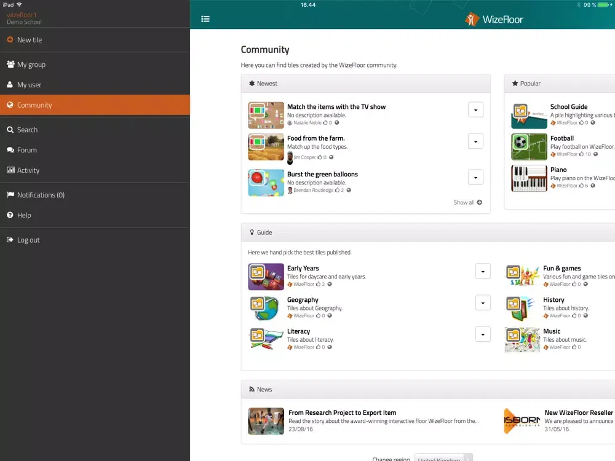Click the Early Years blocks thumbnail
The height and width of the screenshot is (461, 615).
tap(266, 277)
